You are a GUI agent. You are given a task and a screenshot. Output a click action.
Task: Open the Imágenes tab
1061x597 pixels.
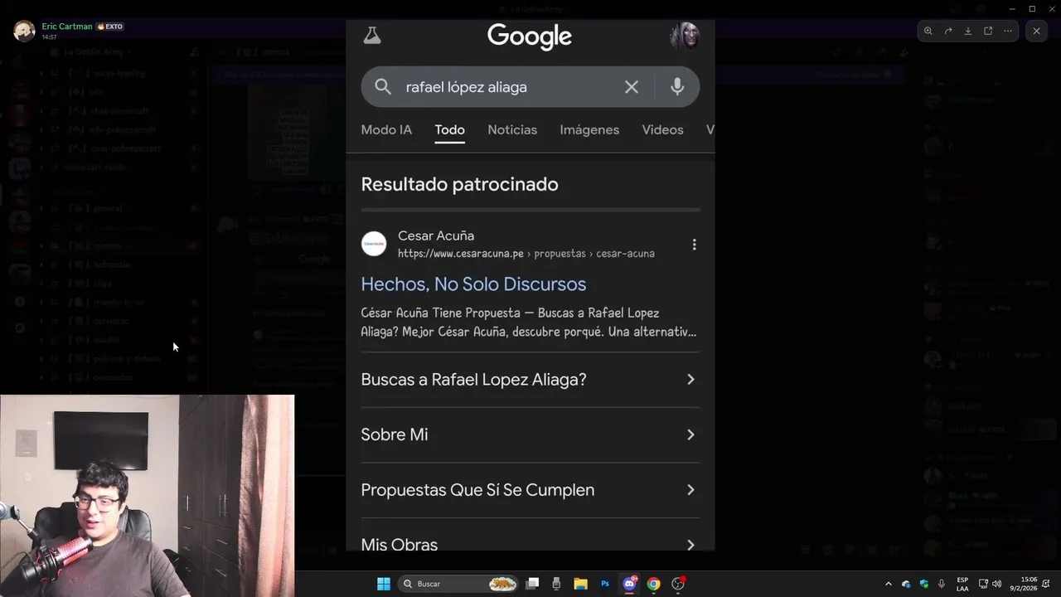589,129
